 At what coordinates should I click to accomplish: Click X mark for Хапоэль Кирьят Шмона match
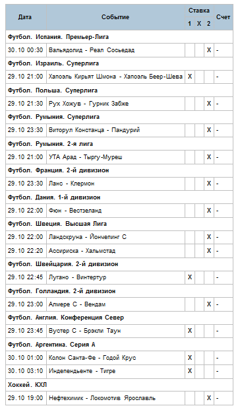(x=190, y=77)
